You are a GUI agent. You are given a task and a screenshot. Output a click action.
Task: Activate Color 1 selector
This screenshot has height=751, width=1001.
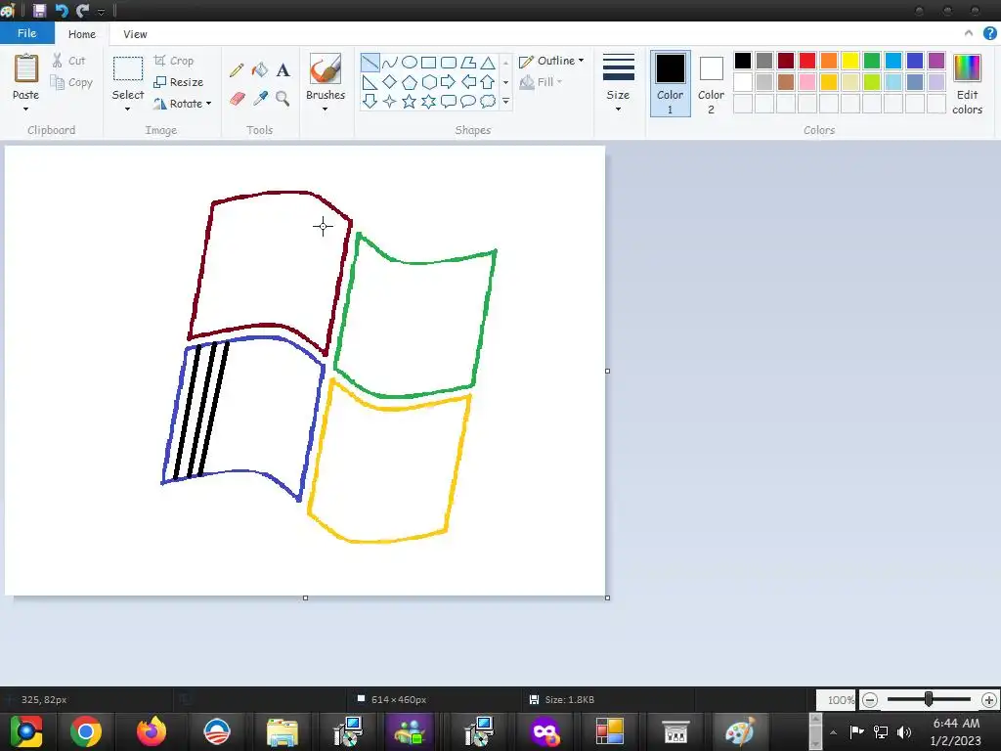coord(670,84)
